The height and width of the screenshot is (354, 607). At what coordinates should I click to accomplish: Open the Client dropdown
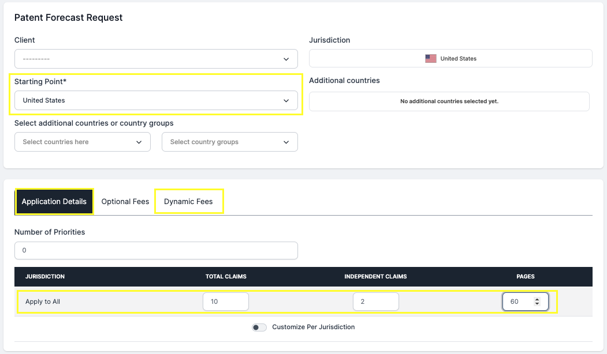point(156,58)
